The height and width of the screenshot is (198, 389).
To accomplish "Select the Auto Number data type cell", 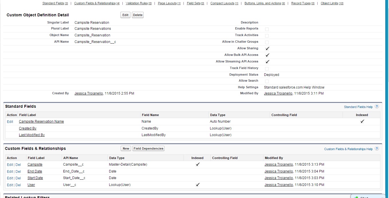I will pos(220,121).
